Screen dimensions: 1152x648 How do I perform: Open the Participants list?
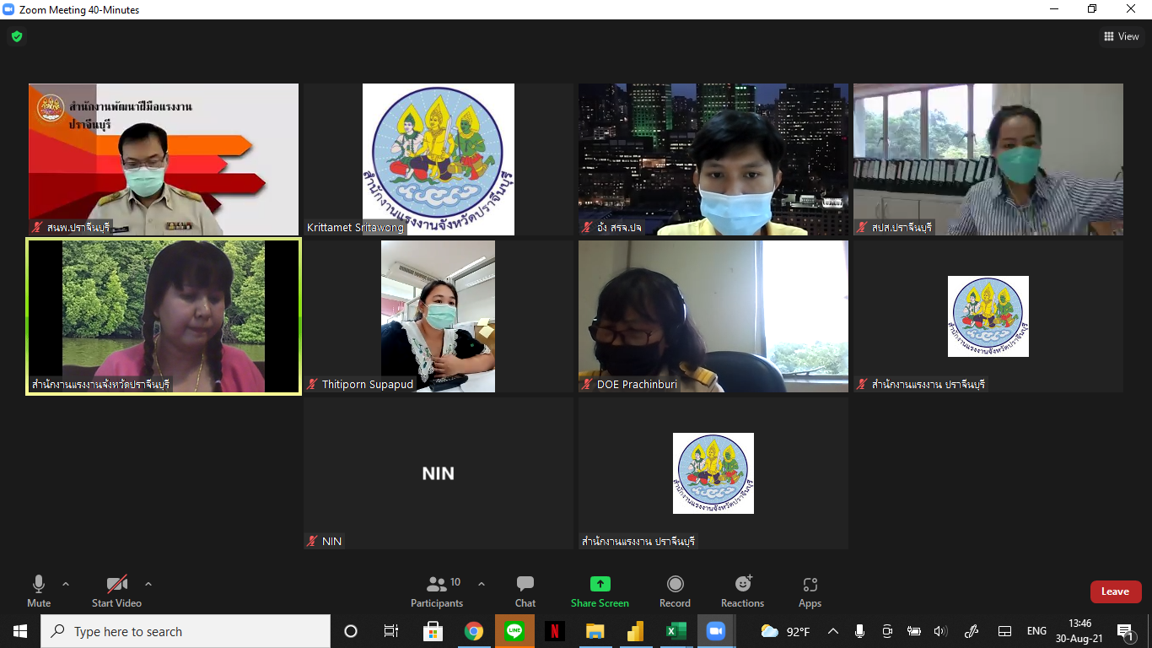[x=437, y=591]
